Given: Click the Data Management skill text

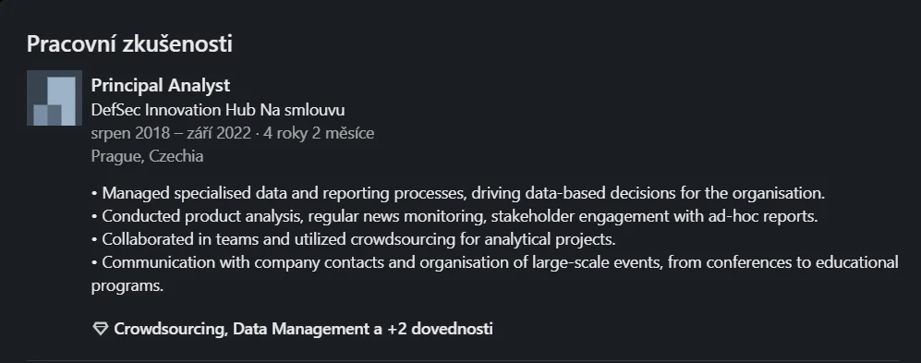Looking at the screenshot, I should click(301, 329).
